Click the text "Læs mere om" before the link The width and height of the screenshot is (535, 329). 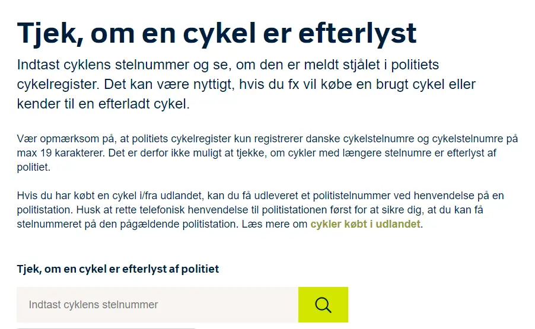click(x=275, y=224)
